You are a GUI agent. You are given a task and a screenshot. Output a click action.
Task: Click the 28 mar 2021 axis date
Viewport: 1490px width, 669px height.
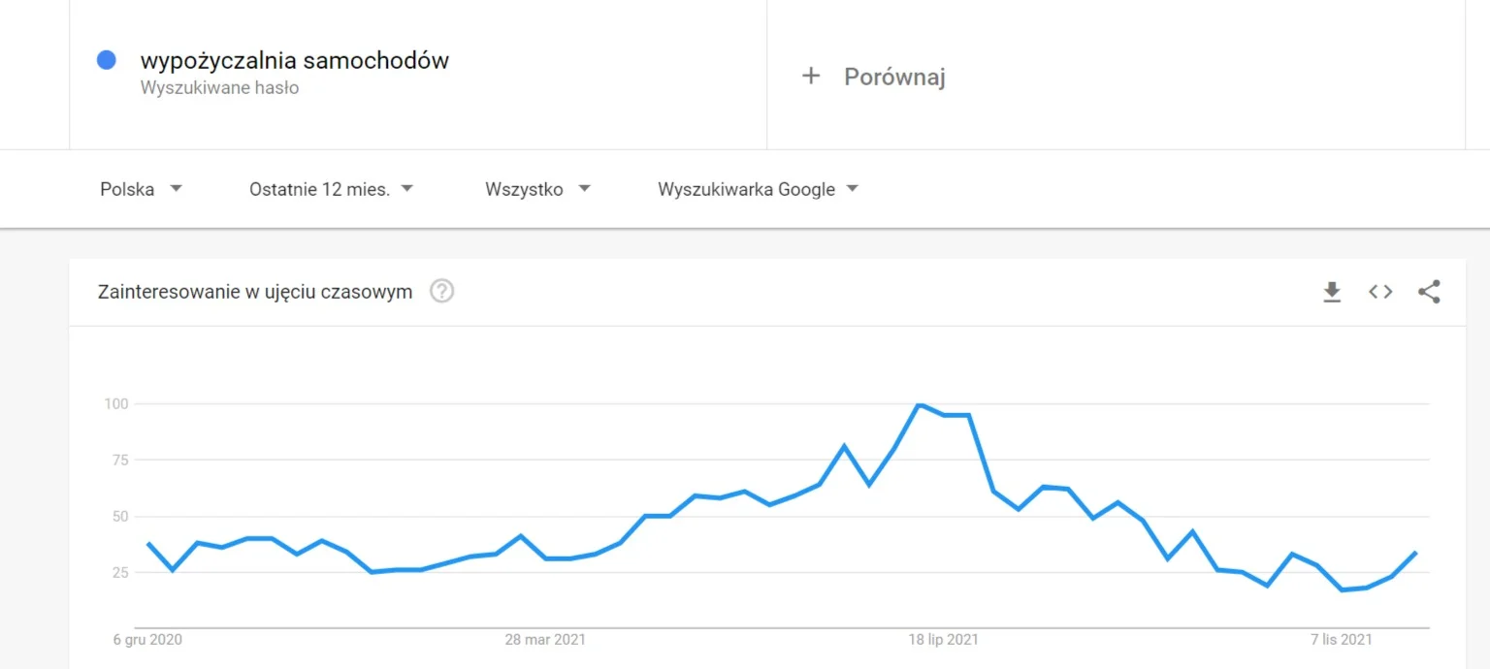545,640
